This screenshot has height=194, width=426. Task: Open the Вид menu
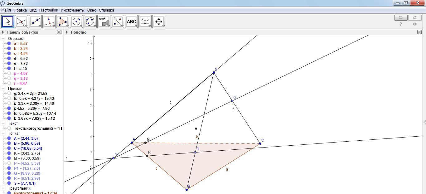point(33,10)
